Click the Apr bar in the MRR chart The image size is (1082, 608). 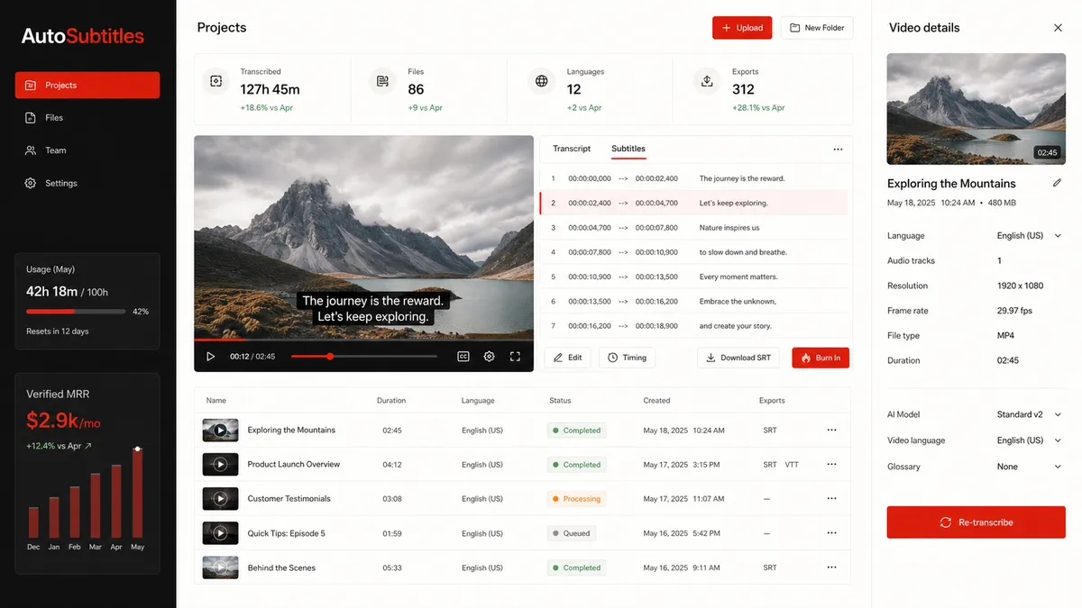[x=116, y=502]
